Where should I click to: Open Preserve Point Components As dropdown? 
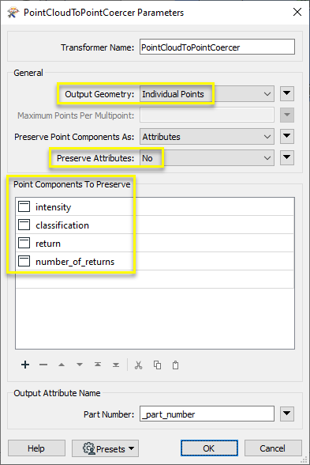pos(207,137)
